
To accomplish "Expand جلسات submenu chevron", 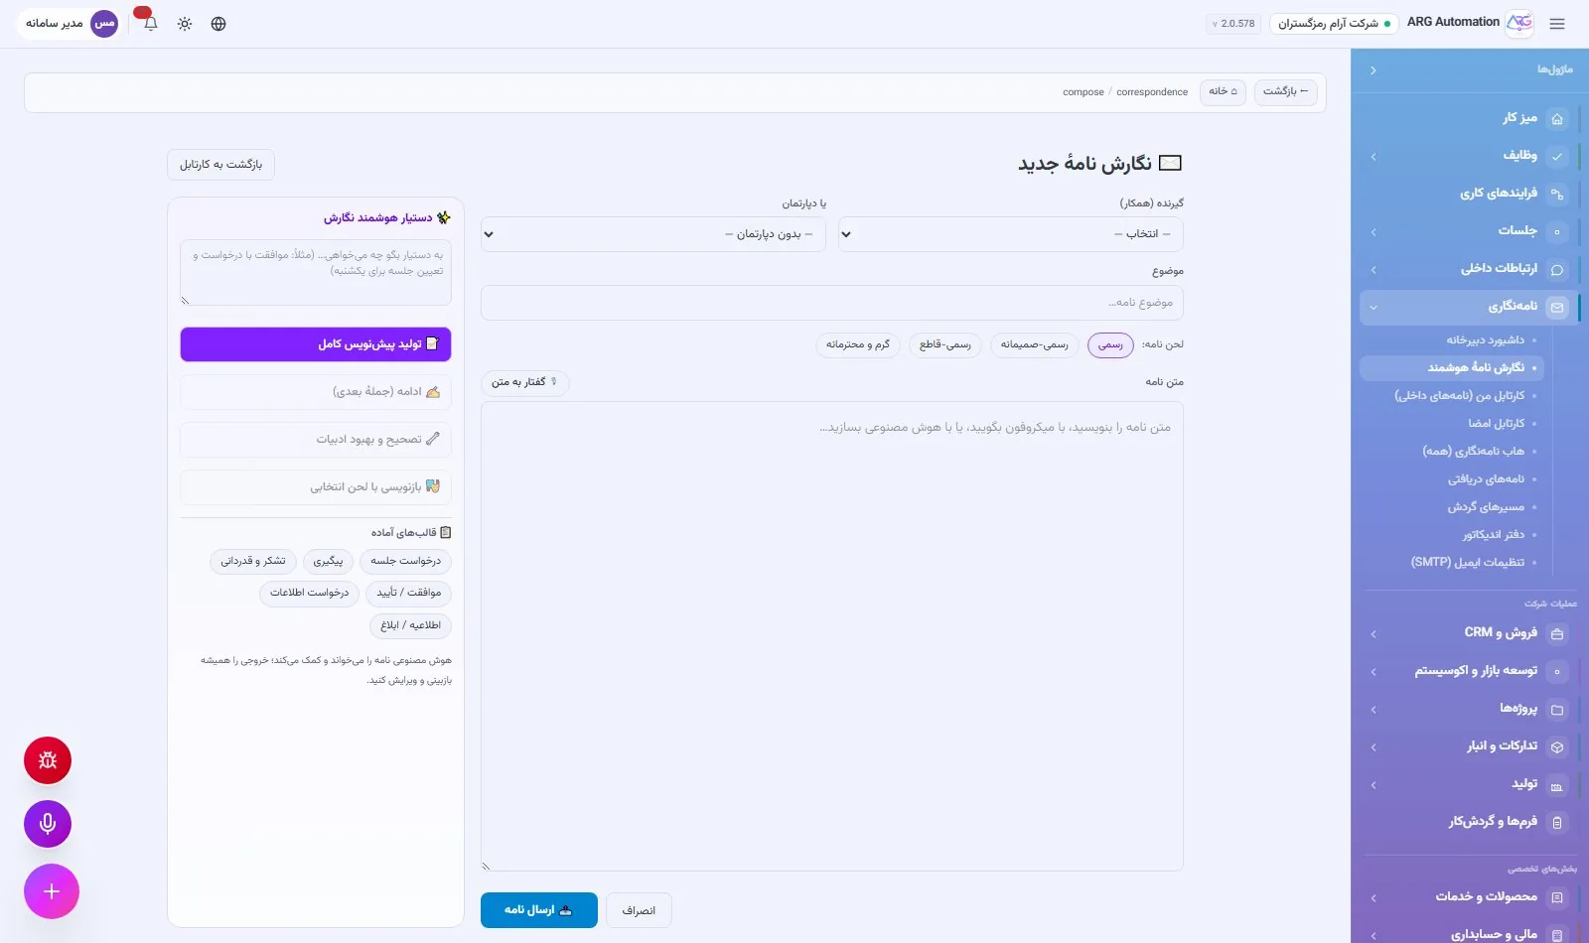I will click(x=1373, y=231).
